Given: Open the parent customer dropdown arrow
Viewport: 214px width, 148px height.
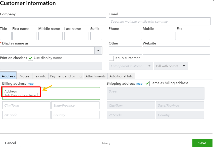Looking at the screenshot, I should 149,66.
